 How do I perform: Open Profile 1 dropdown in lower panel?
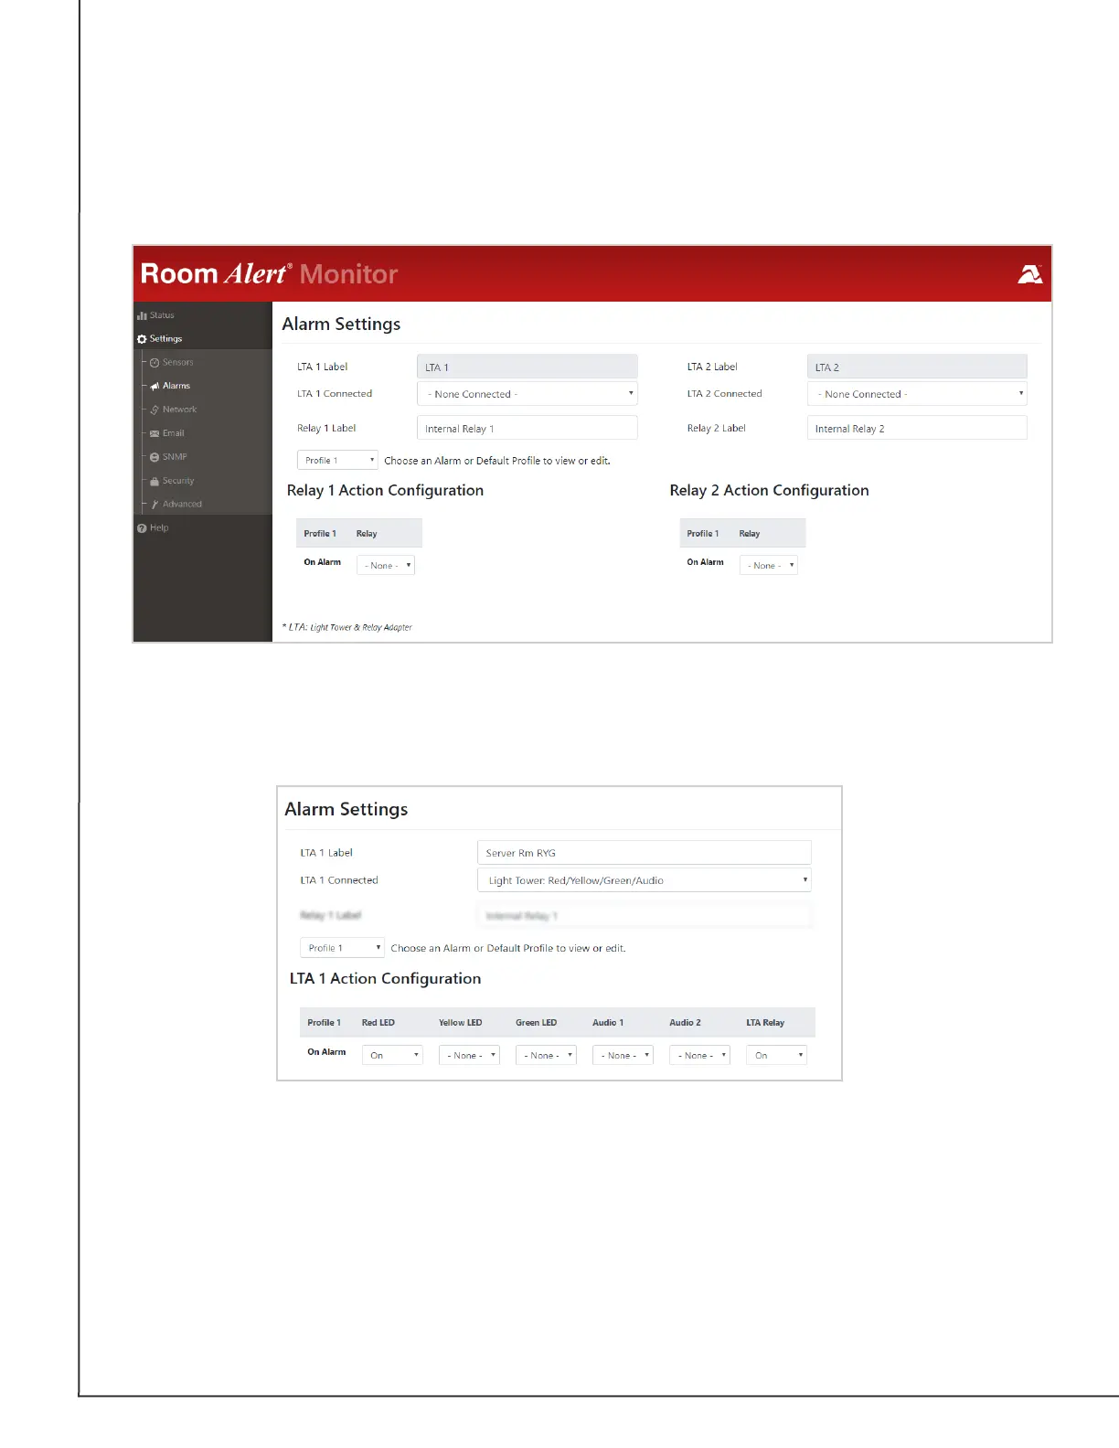pyautogui.click(x=342, y=948)
